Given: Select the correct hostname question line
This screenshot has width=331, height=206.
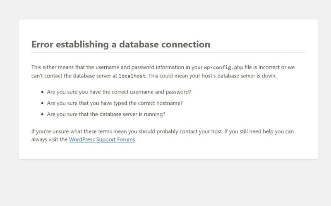Looking at the screenshot, I should tap(115, 103).
